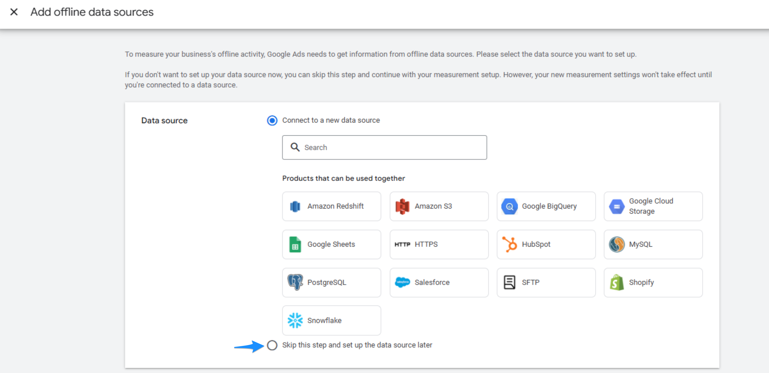The image size is (769, 373).
Task: Select Skip this step radio button
Action: coord(272,345)
